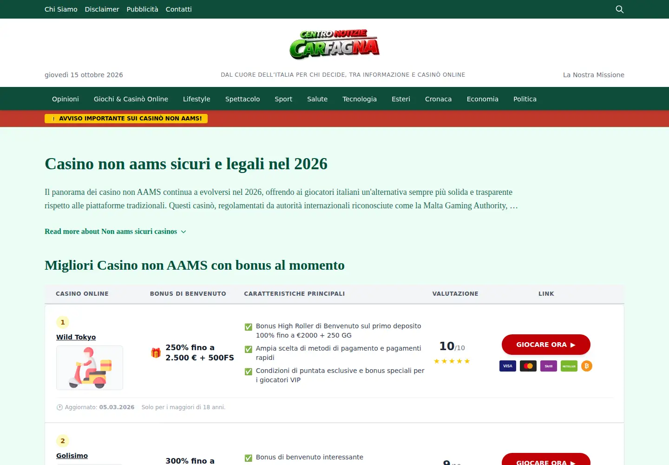The height and width of the screenshot is (465, 669).
Task: Open the Esteri section
Action: [x=401, y=99]
